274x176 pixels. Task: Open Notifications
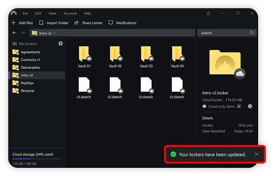tap(122, 23)
